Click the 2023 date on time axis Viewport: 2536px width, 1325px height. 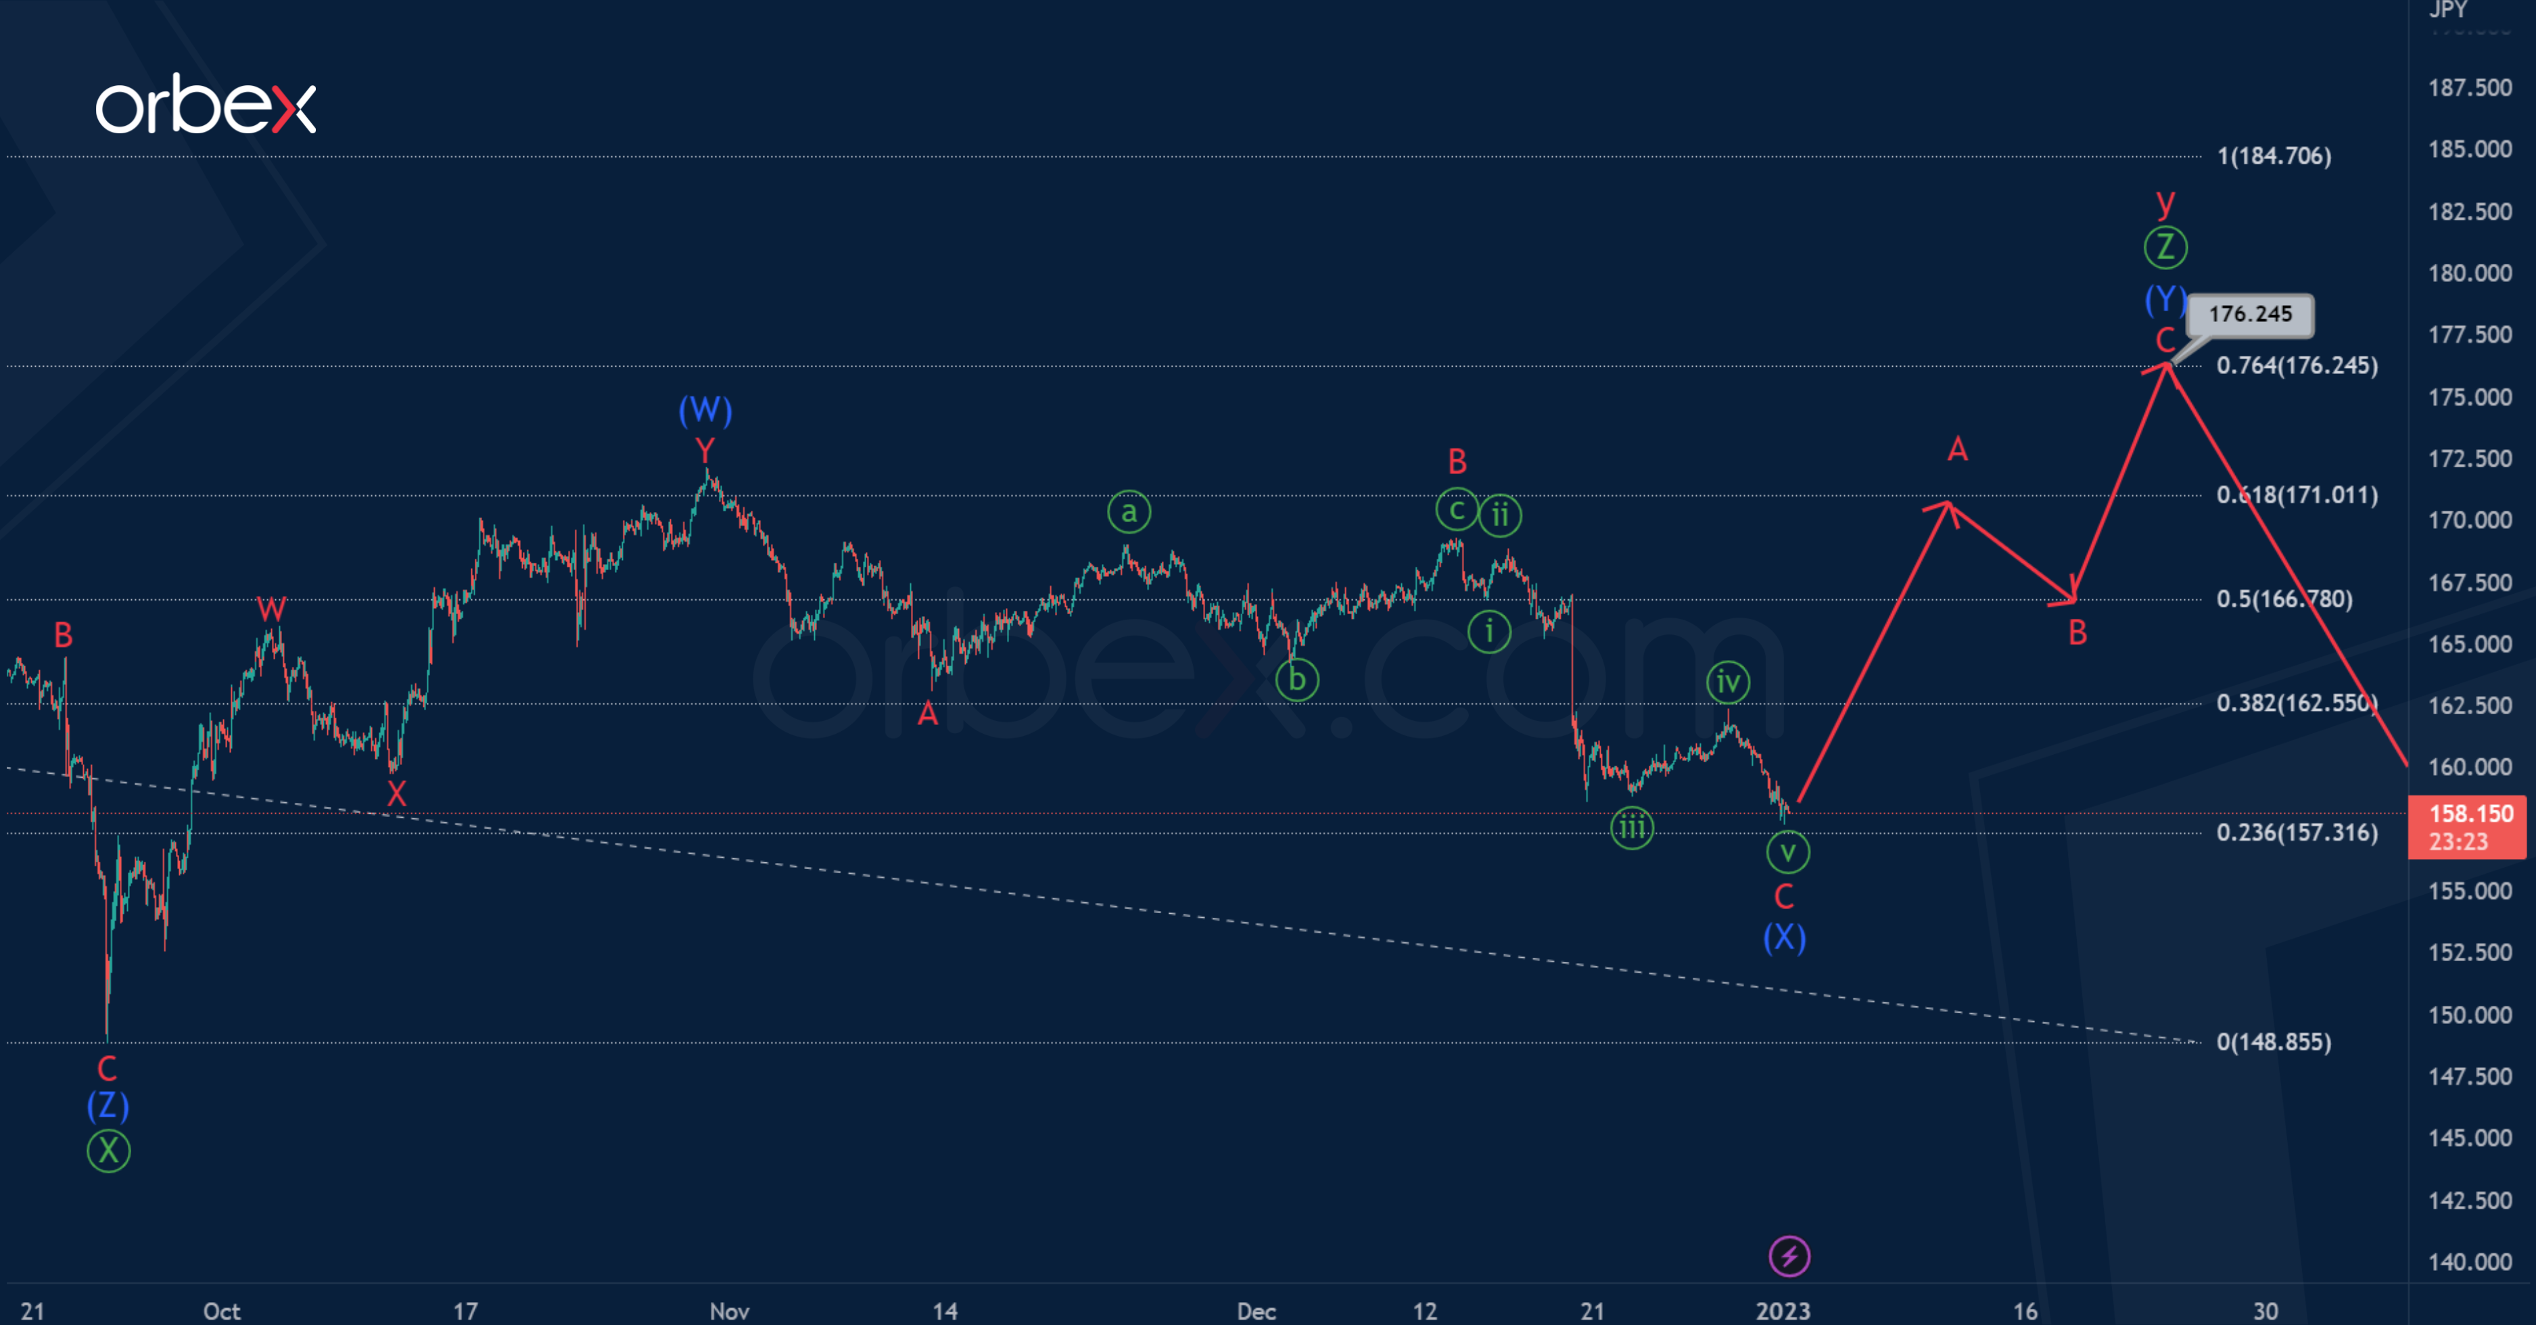coord(1783,1310)
